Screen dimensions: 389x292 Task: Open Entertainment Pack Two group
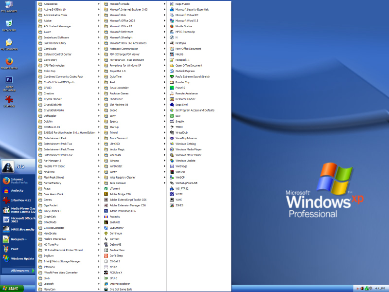click(x=69, y=144)
